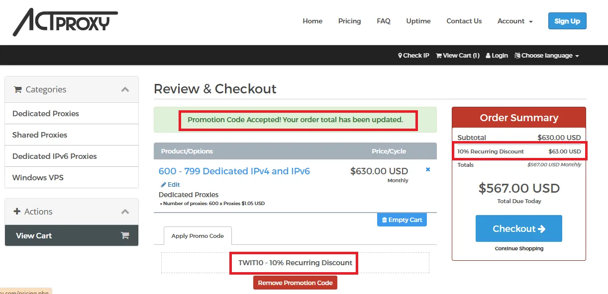Collapse the Categories panel with its chevron
Viewport: 608px width, 294px height.
coord(125,89)
